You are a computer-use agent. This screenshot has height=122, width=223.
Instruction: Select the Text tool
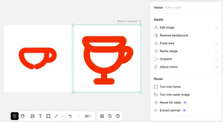pyautogui.click(x=40, y=116)
